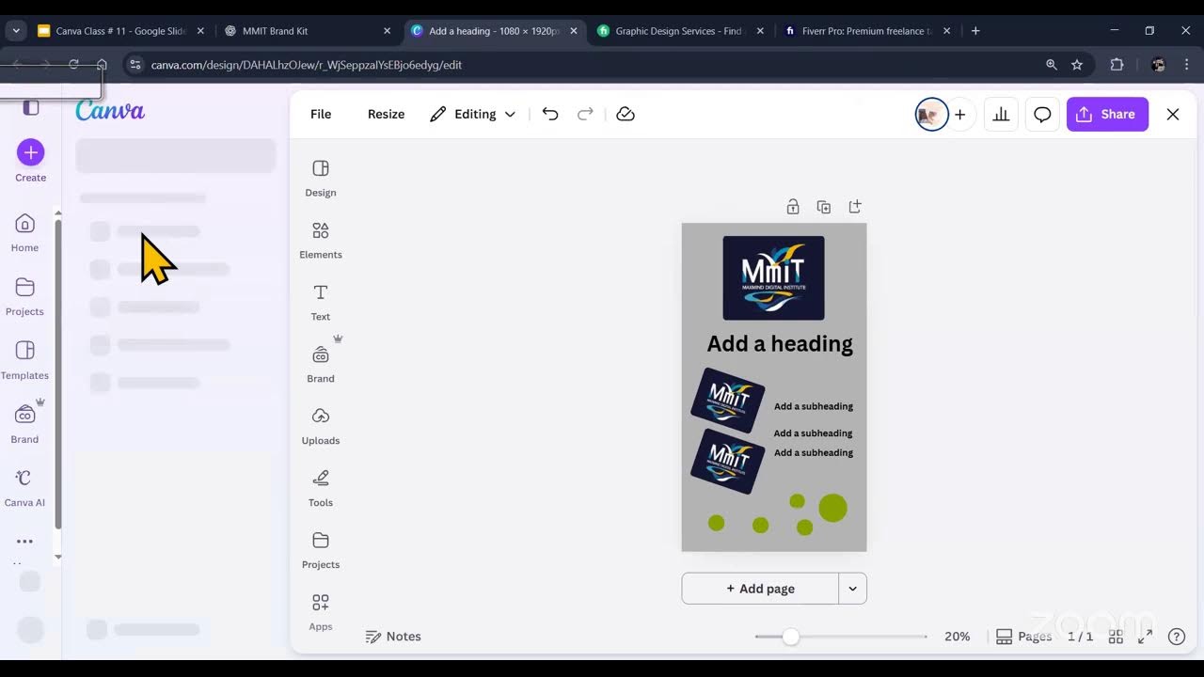The width and height of the screenshot is (1204, 677).
Task: Close the editor with X button
Action: click(1173, 114)
